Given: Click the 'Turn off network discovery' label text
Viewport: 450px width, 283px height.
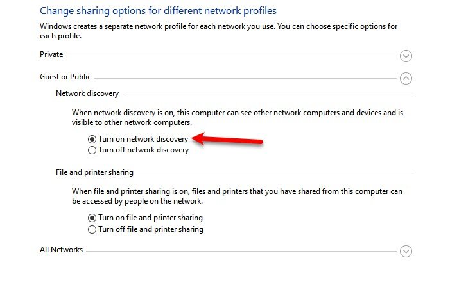Looking at the screenshot, I should (x=143, y=150).
